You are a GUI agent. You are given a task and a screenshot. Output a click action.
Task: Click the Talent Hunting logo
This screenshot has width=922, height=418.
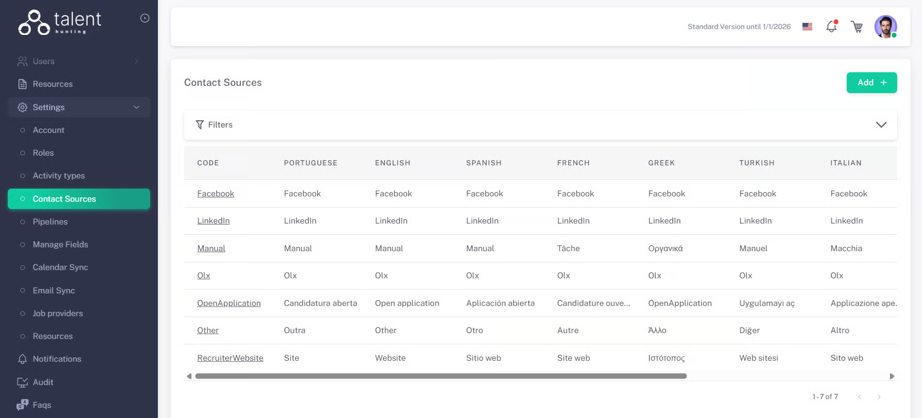pos(60,22)
